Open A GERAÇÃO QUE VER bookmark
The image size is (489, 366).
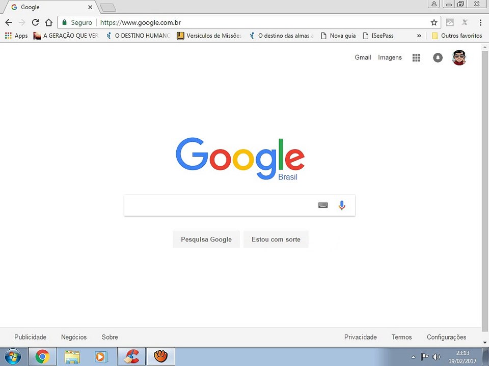pos(66,36)
